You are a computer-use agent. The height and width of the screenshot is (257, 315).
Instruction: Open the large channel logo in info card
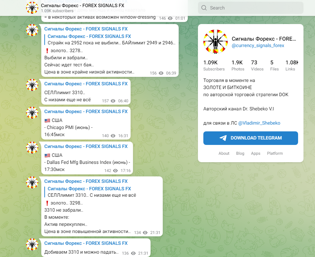point(215,42)
